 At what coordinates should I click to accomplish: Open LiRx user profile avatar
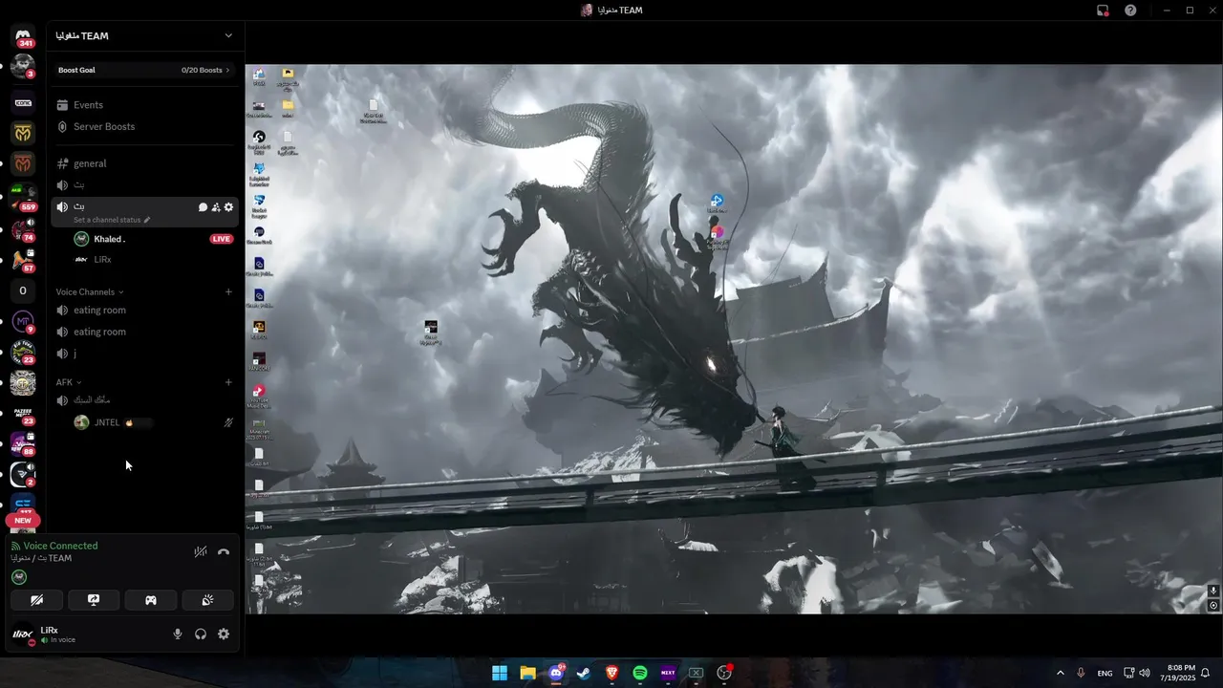(x=23, y=634)
